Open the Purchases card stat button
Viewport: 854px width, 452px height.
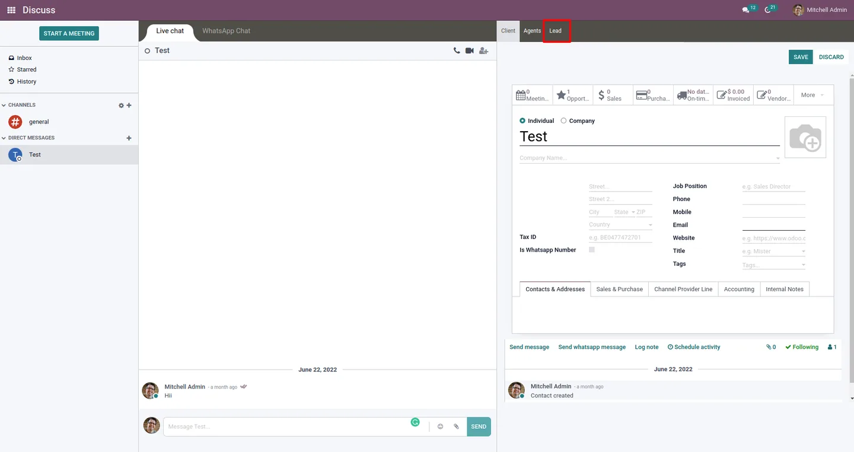[653, 95]
